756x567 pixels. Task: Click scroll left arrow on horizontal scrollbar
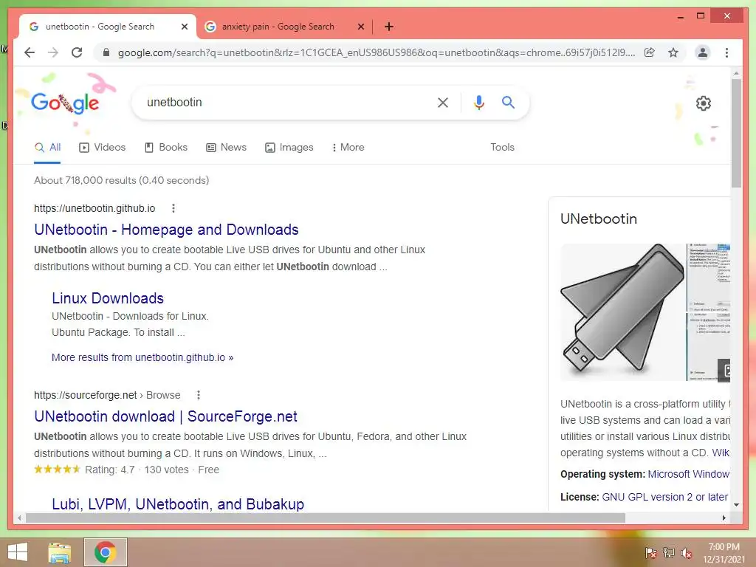click(x=19, y=518)
